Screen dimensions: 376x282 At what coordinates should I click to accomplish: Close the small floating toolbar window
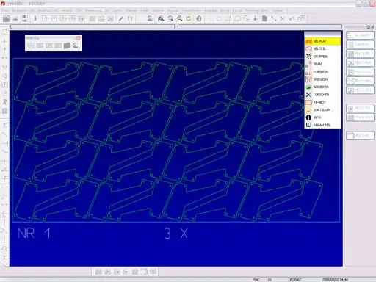pos(79,38)
